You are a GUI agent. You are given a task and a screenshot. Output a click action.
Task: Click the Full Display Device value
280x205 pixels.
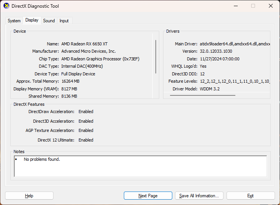pyautogui.click(x=78, y=74)
